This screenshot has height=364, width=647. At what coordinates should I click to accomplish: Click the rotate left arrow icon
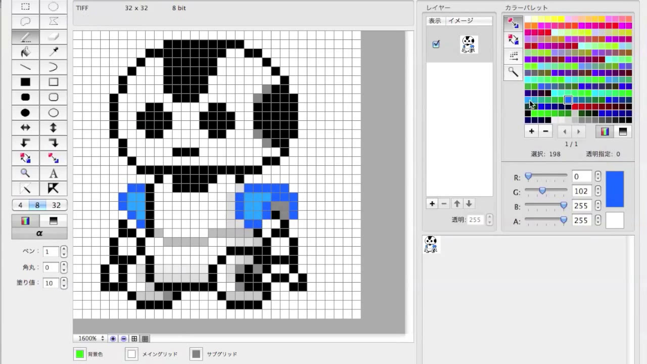pos(25,143)
